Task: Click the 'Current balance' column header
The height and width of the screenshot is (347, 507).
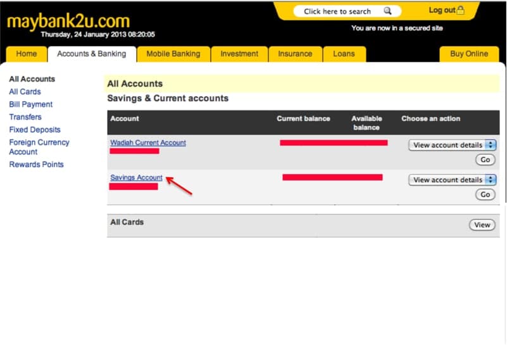Action: click(303, 118)
